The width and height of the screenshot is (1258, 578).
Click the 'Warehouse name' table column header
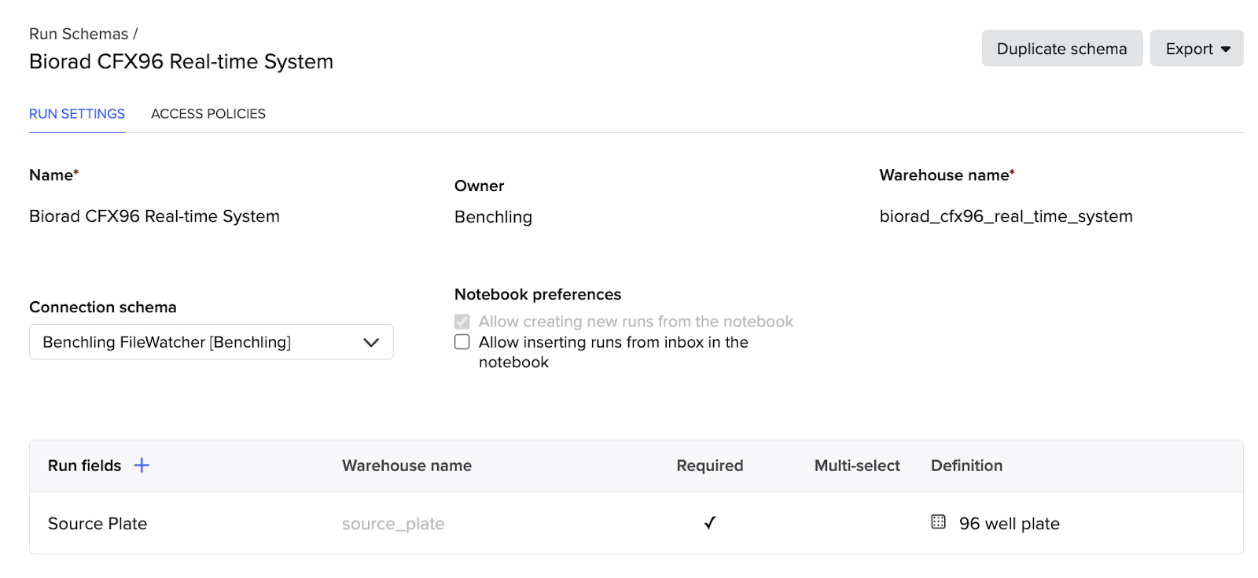coord(406,466)
